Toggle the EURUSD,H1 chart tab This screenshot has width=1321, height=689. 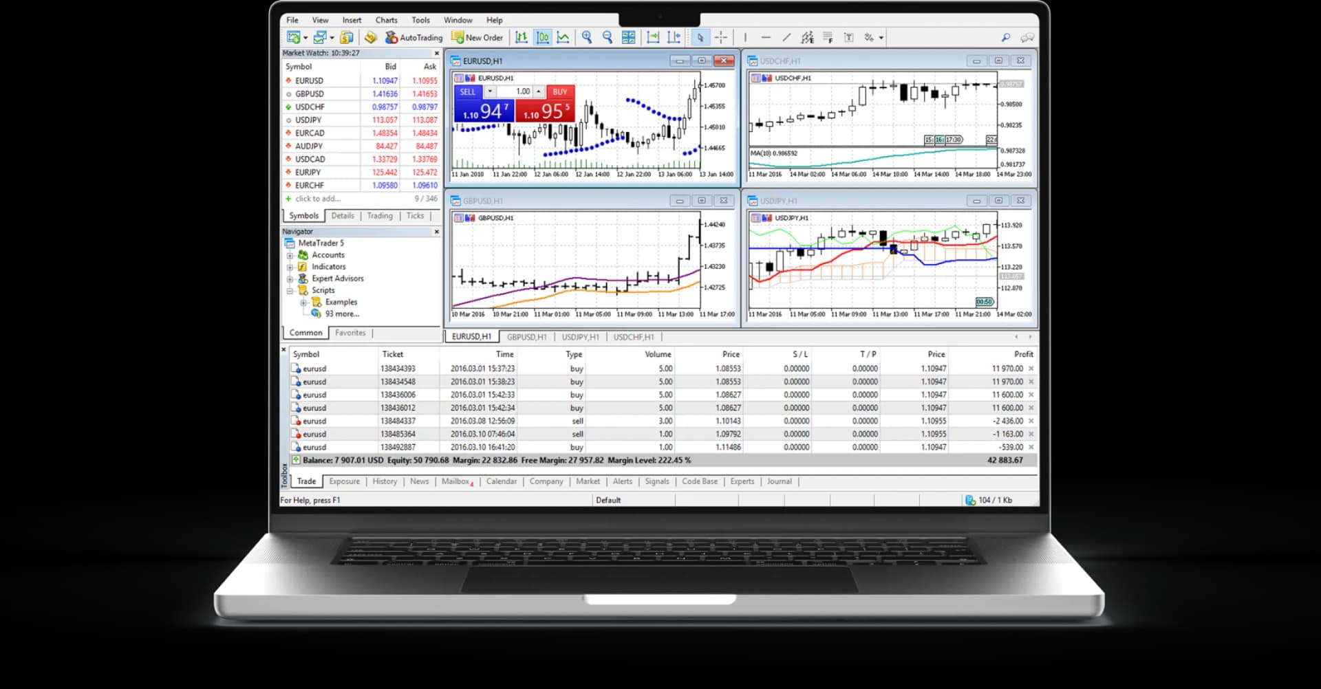471,336
